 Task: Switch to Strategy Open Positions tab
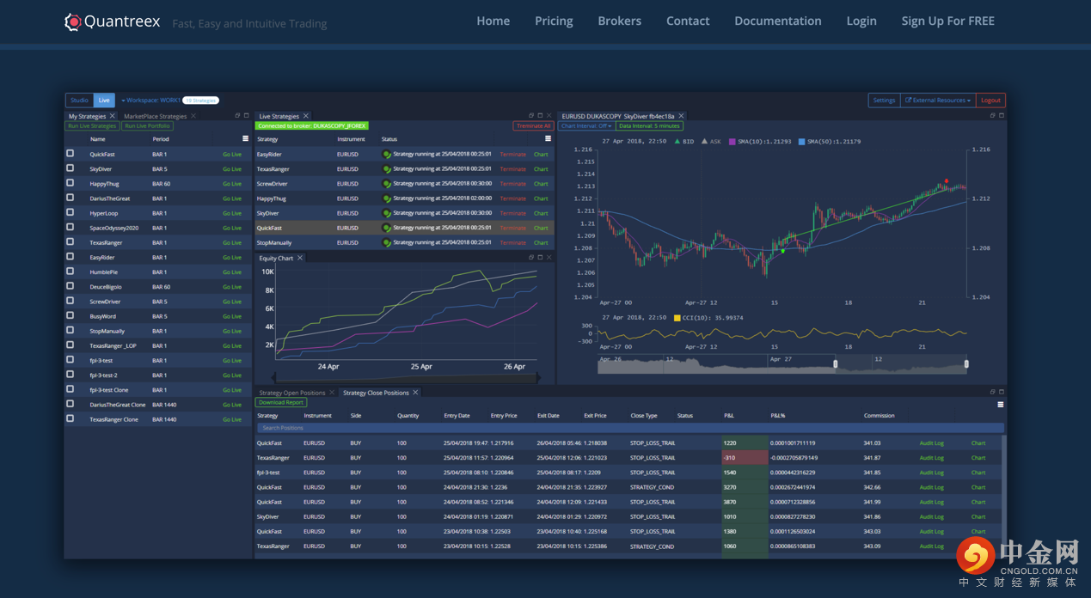292,393
